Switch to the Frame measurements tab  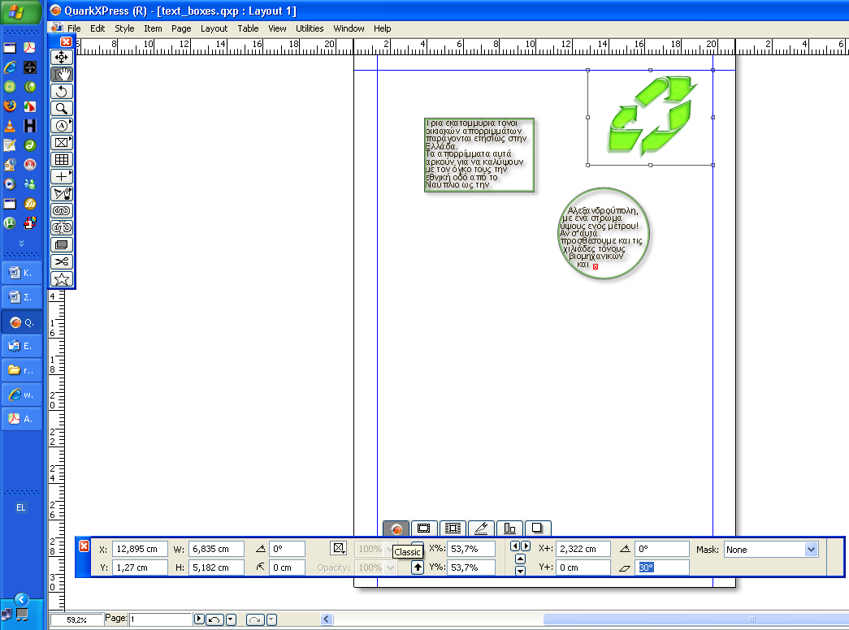[x=424, y=529]
